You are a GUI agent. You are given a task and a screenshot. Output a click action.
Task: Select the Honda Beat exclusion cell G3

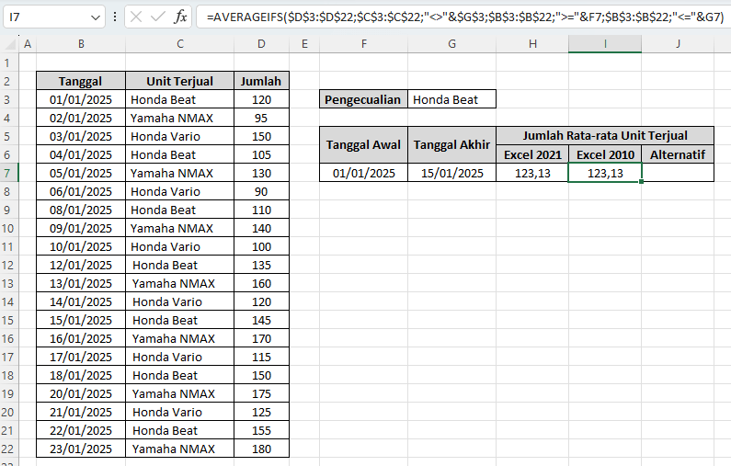451,99
